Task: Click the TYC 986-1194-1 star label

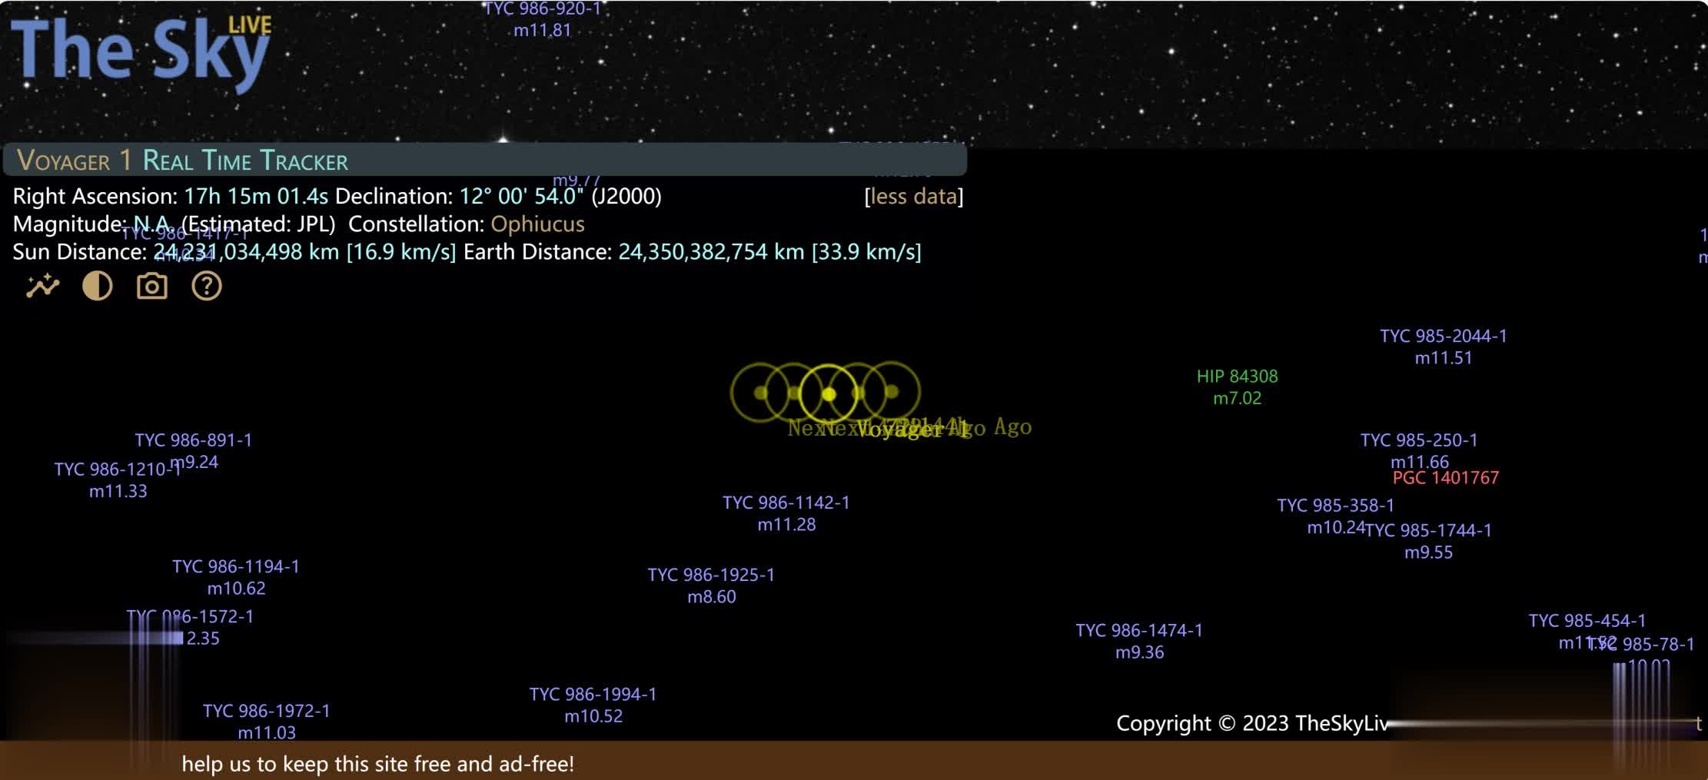Action: pos(236,567)
